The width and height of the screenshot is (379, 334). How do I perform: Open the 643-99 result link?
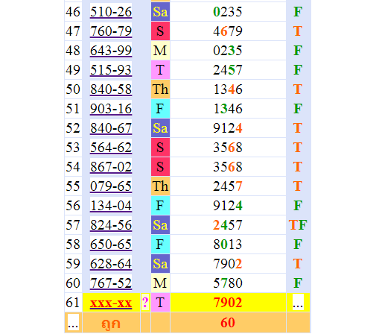111,51
